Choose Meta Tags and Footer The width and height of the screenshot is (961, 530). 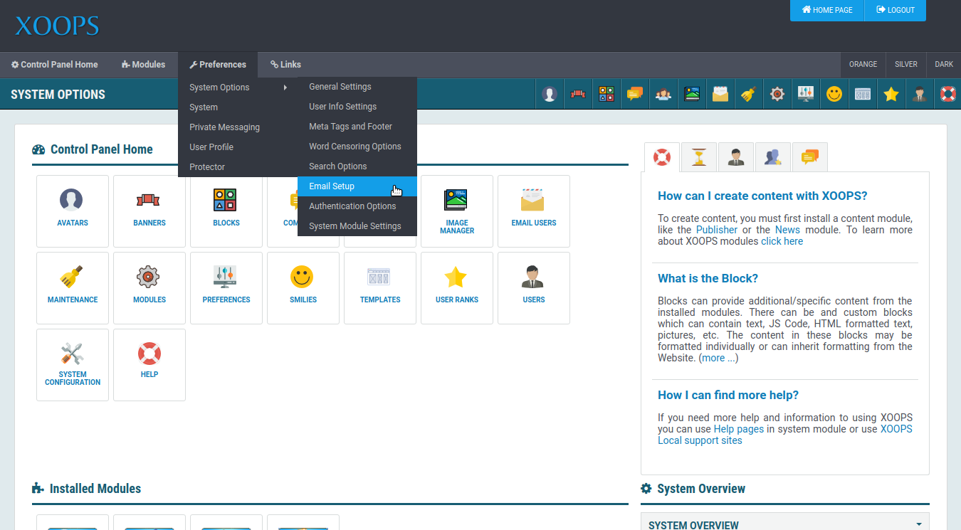[x=357, y=127]
